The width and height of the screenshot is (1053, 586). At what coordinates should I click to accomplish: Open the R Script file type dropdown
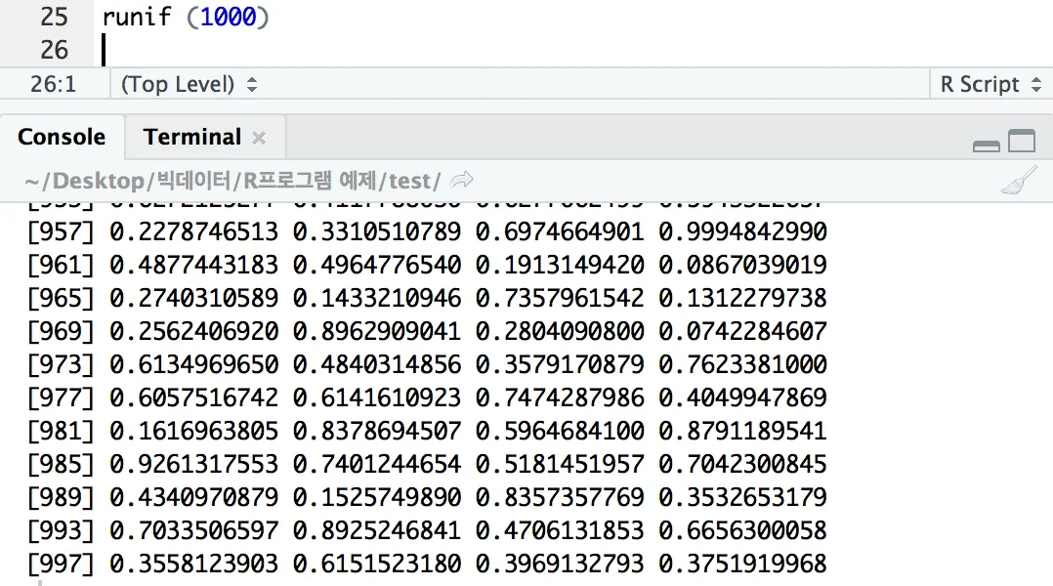click(x=990, y=85)
